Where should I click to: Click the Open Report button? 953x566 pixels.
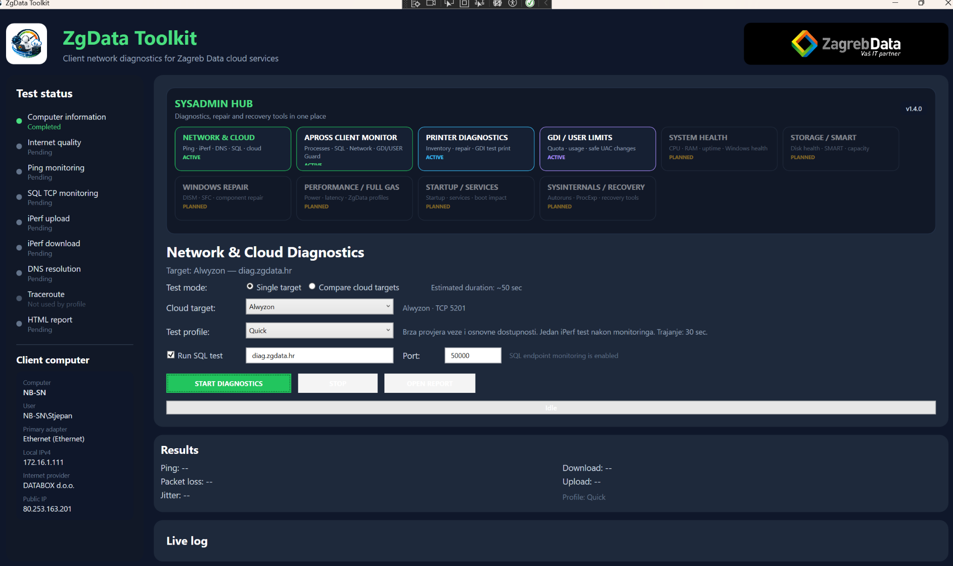click(430, 383)
